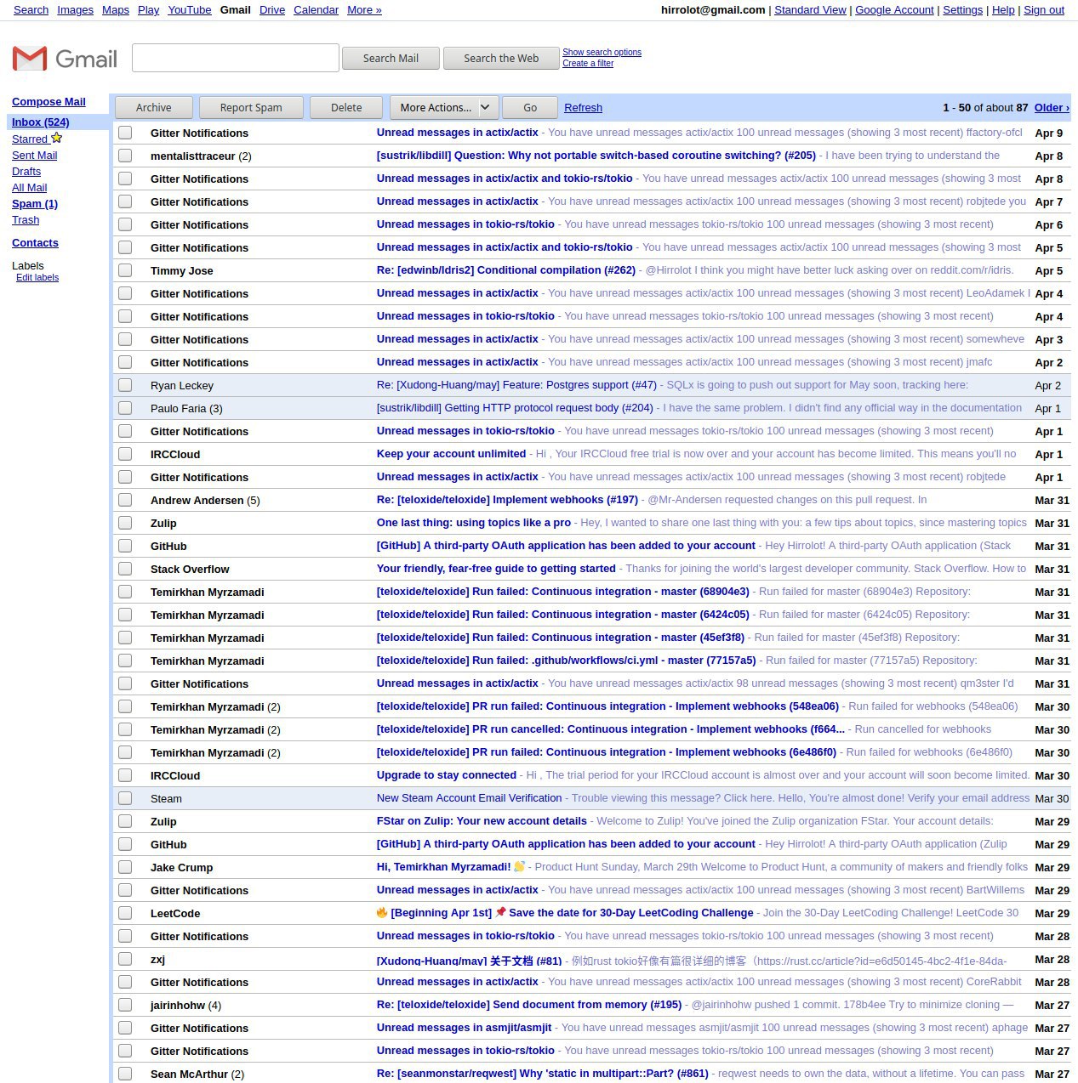Open the 'Keep your account unlimited' email

(x=451, y=454)
